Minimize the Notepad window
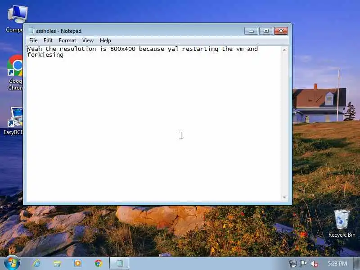 (x=251, y=31)
